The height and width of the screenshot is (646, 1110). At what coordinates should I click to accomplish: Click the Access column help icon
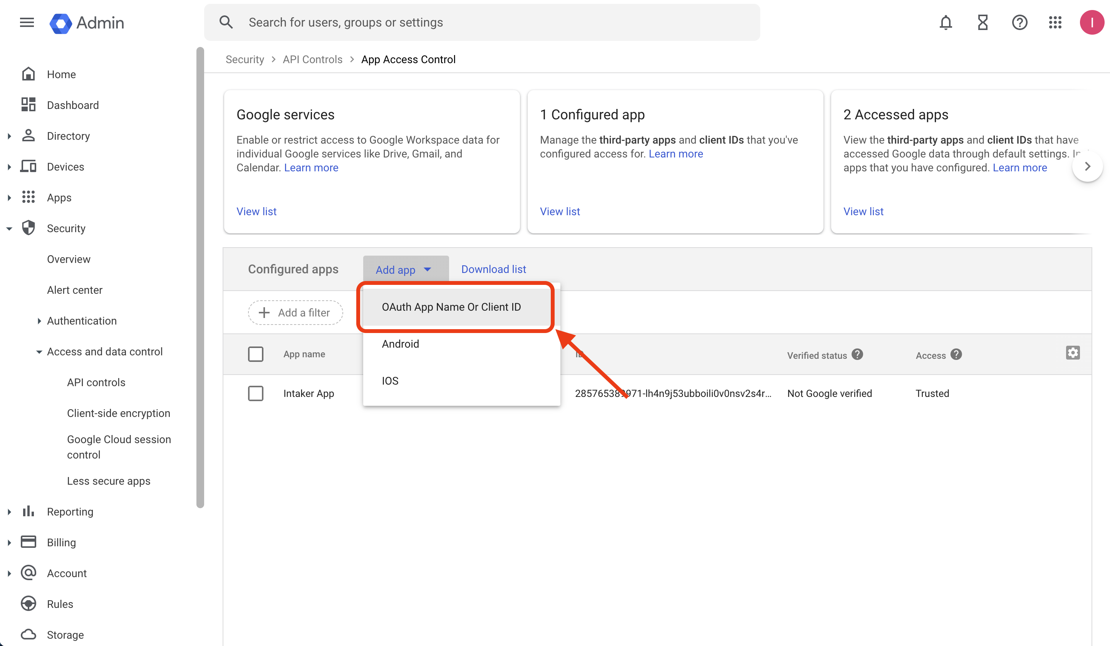tap(956, 355)
